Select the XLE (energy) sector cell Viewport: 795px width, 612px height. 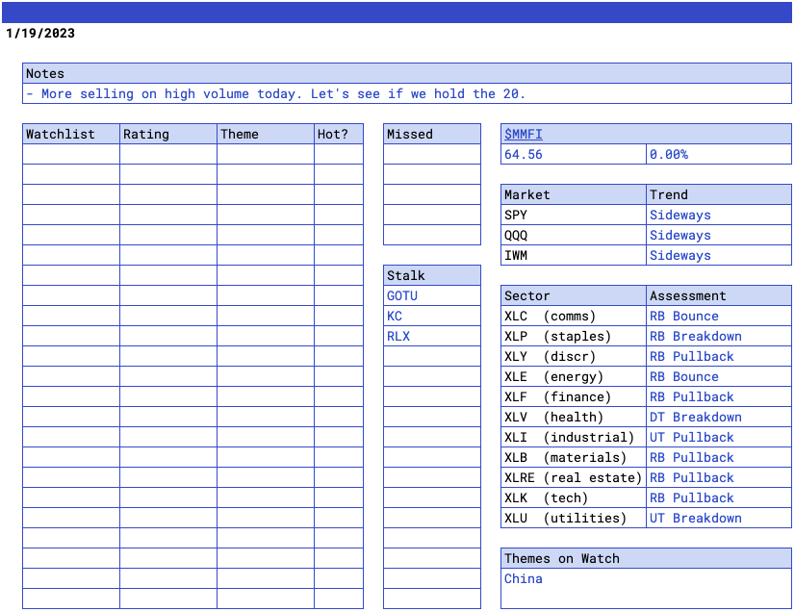574,377
